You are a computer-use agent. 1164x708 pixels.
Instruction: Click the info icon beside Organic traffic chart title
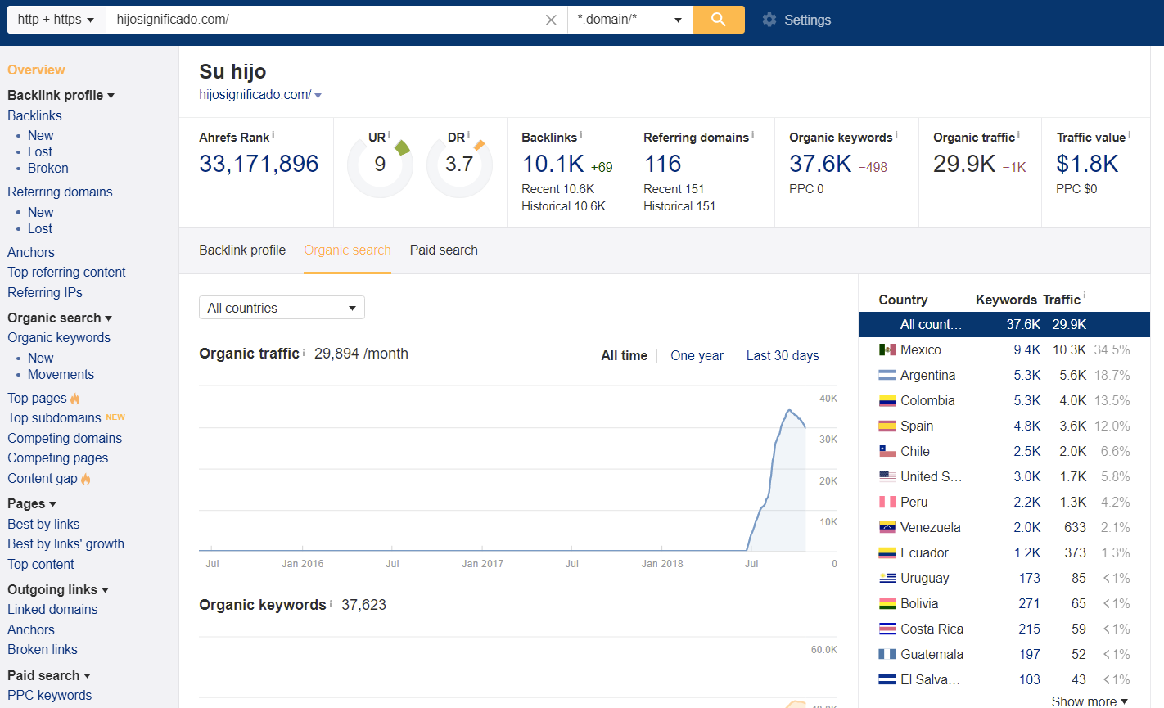[x=304, y=352]
